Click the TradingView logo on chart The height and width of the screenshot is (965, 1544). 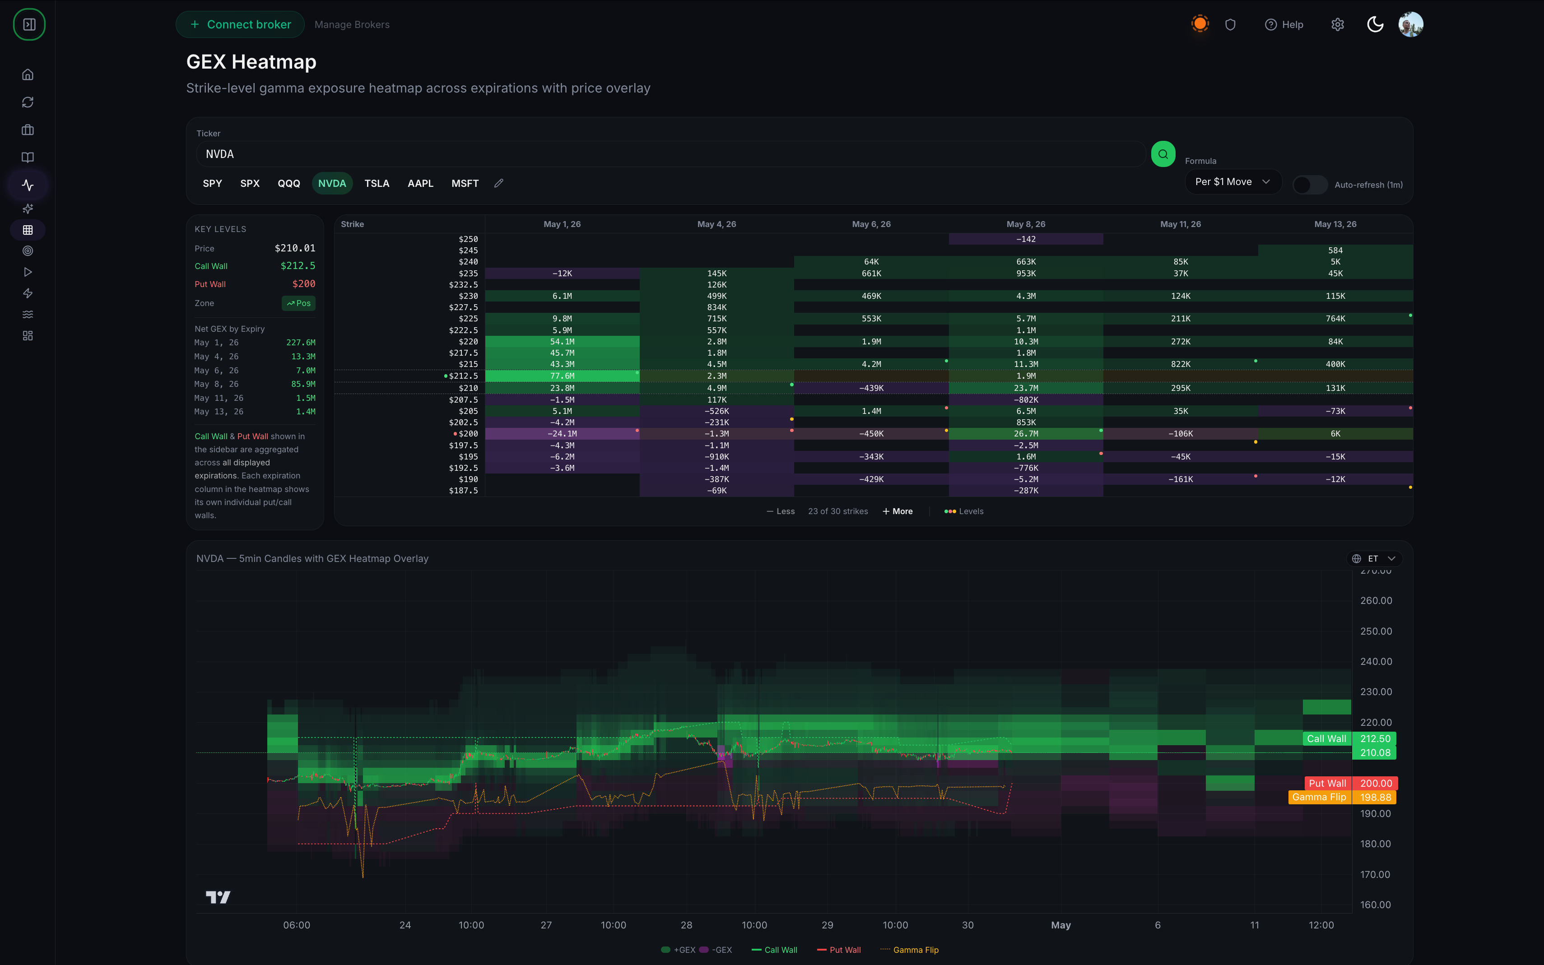coord(218,897)
